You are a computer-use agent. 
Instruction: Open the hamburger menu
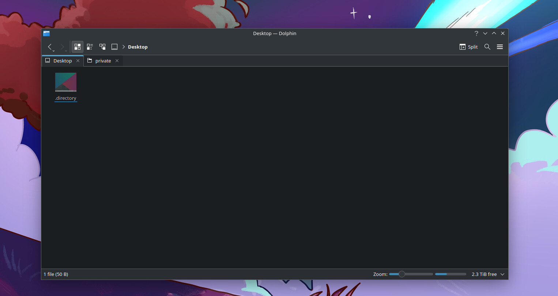499,47
